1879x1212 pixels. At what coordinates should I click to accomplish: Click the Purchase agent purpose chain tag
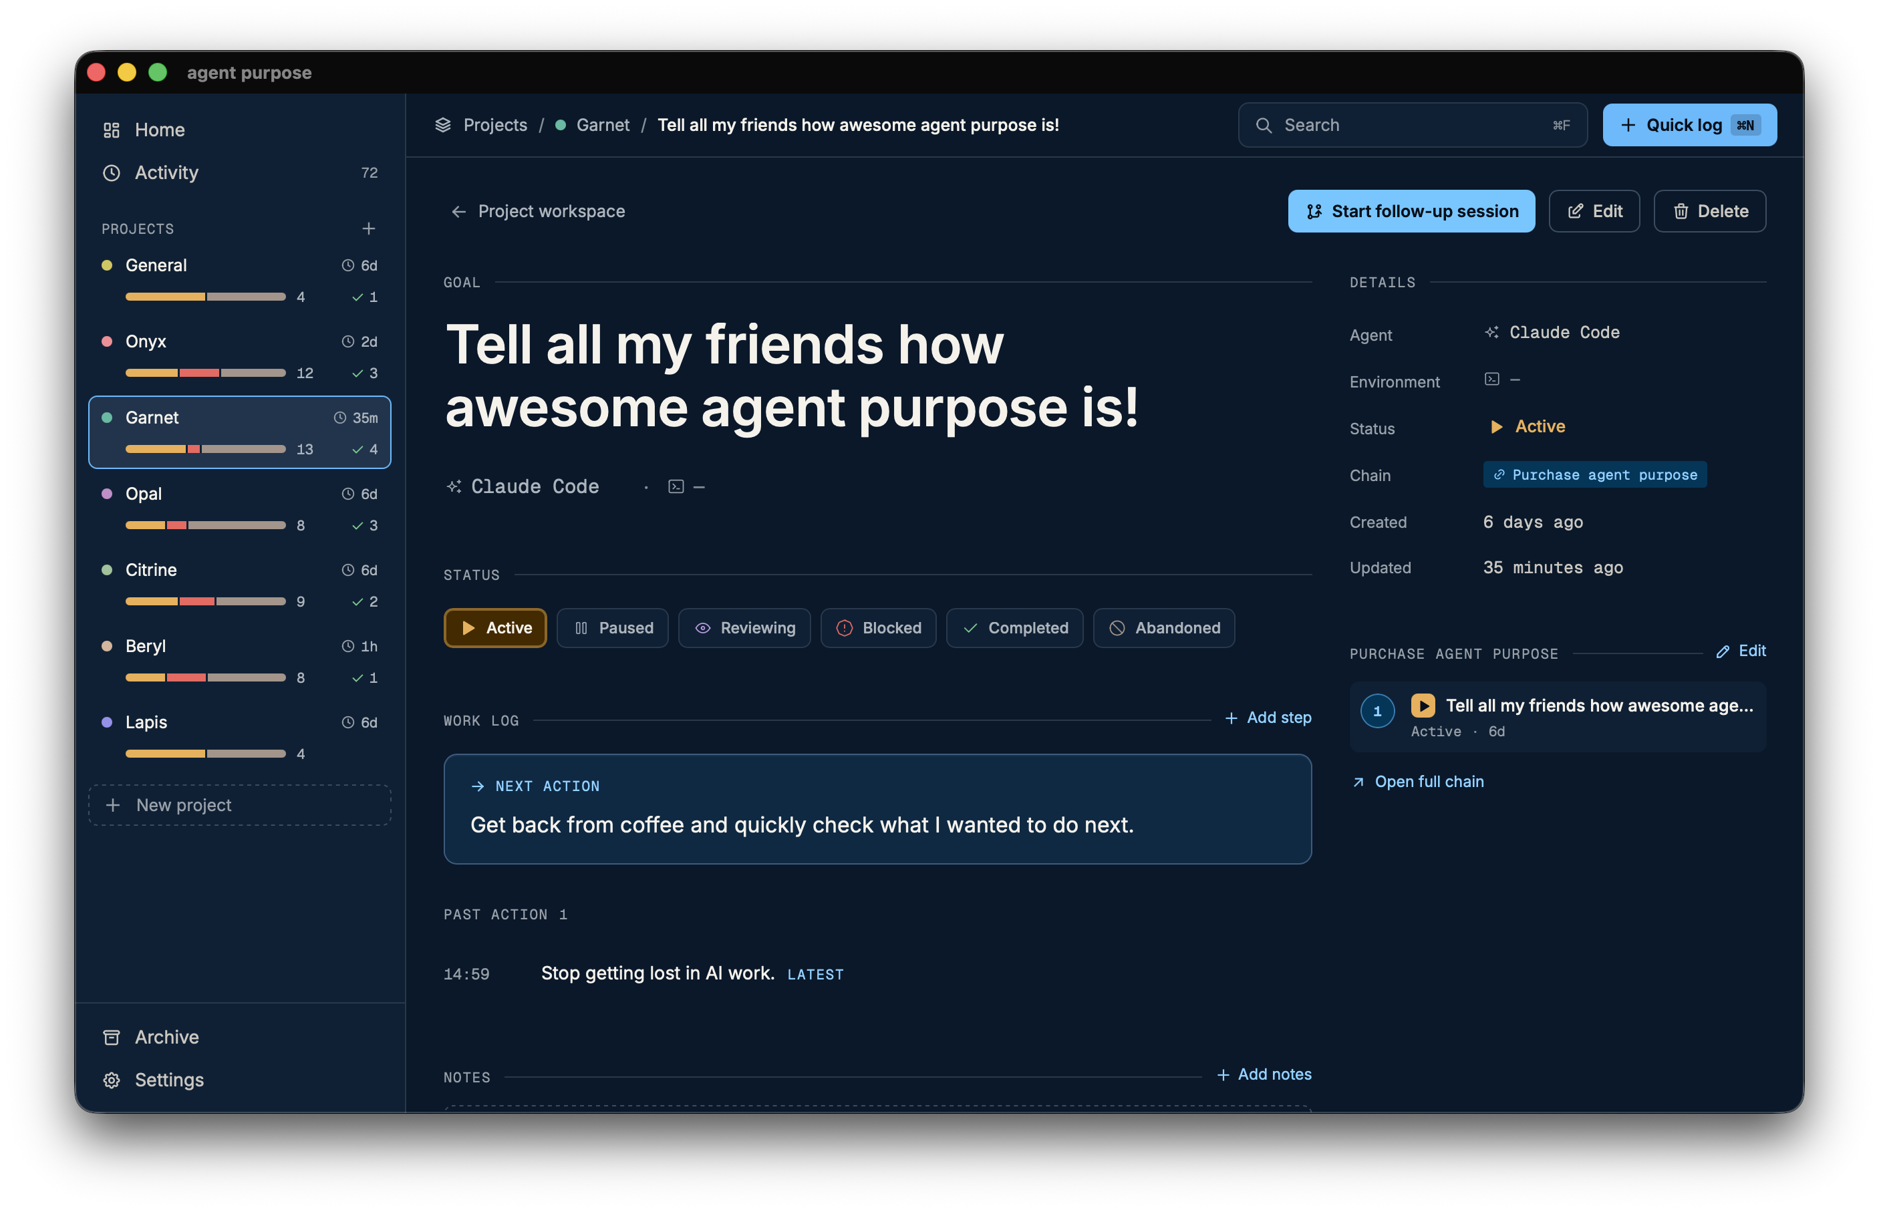tap(1594, 474)
